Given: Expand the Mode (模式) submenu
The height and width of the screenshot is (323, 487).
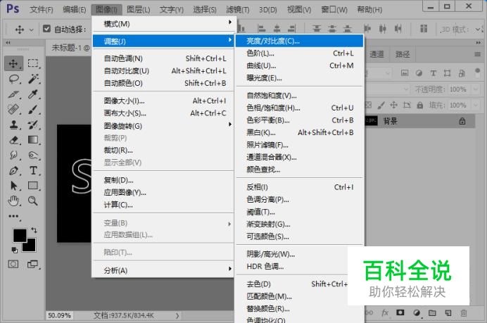Looking at the screenshot, I should click(x=163, y=24).
